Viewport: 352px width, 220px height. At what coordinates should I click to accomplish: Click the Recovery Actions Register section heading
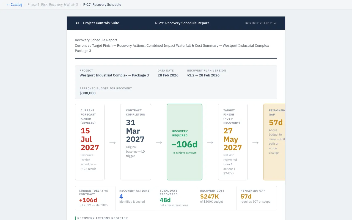[102, 218]
